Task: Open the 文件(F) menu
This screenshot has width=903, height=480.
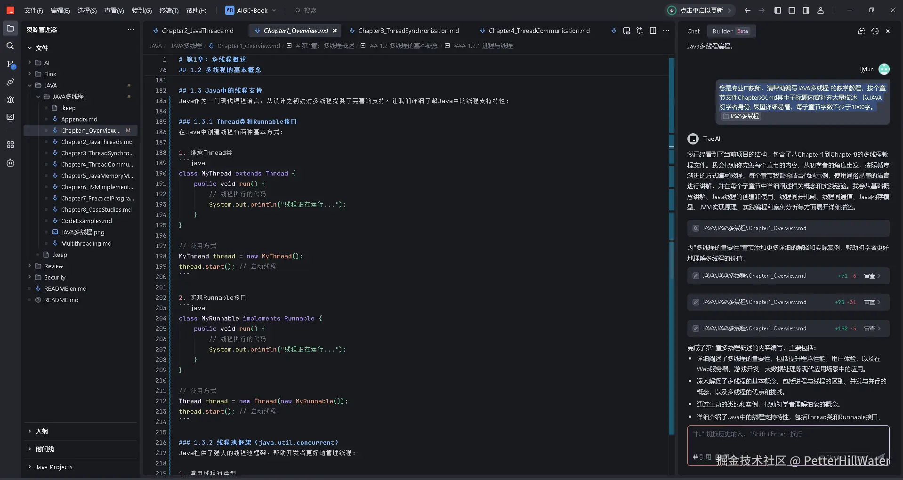Action: click(33, 10)
